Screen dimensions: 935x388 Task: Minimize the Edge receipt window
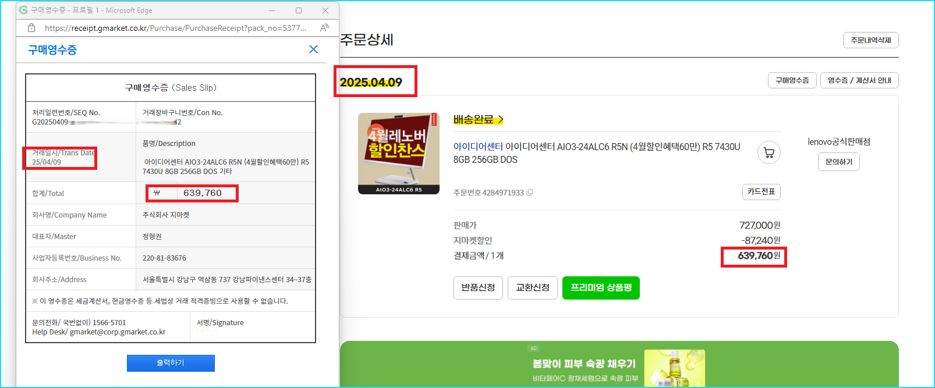click(272, 10)
